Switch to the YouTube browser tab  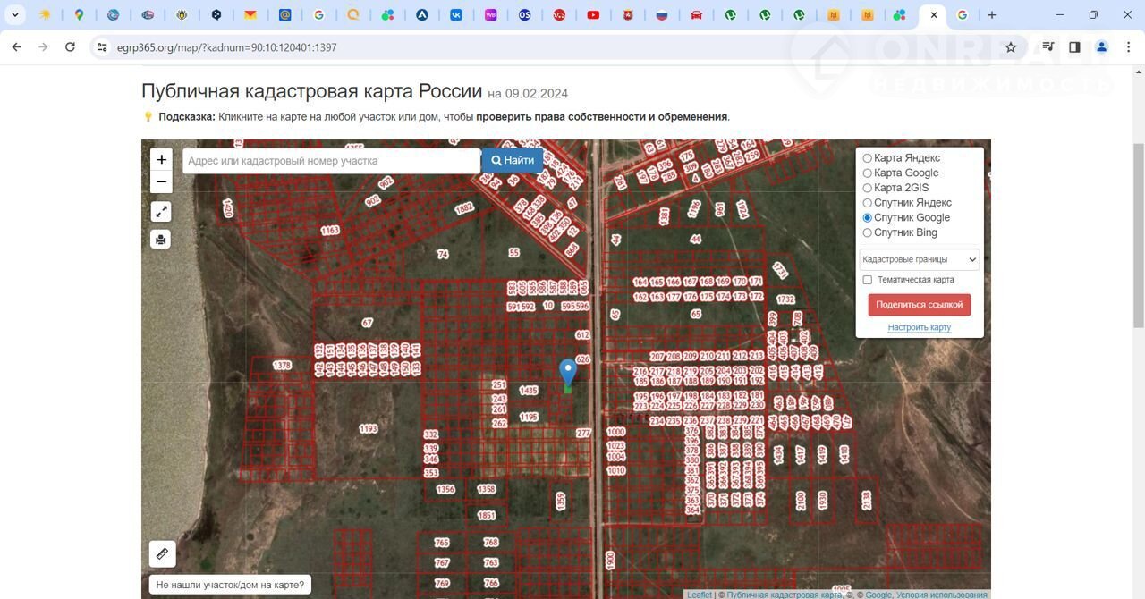pos(593,15)
